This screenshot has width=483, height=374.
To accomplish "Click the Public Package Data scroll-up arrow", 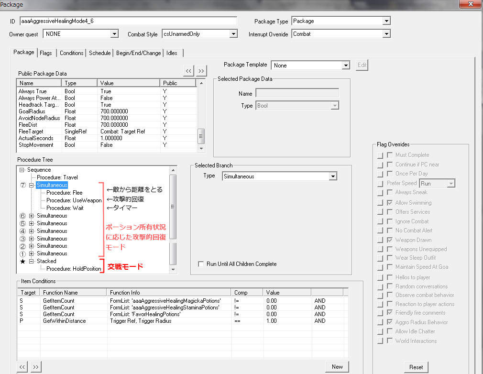I will pyautogui.click(x=201, y=83).
